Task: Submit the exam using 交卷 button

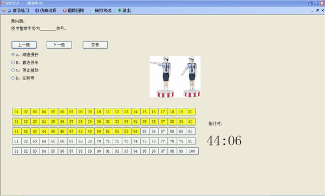Action: point(95,45)
